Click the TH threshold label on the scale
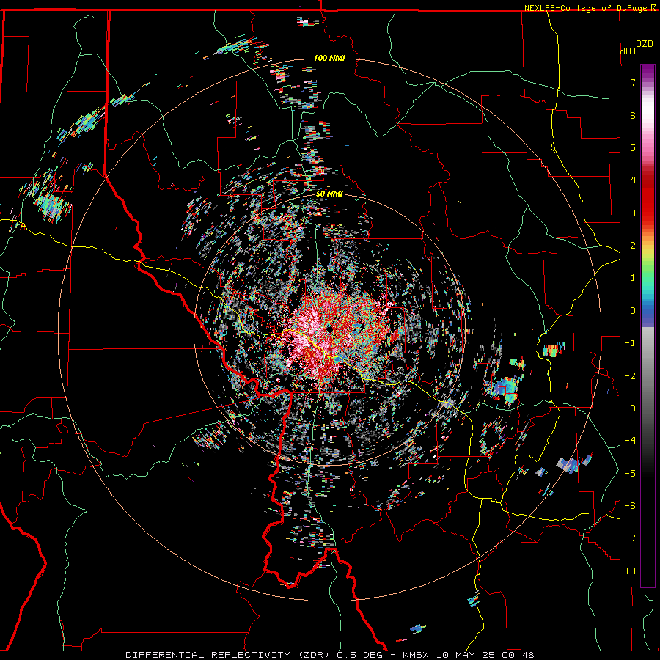 pos(630,571)
